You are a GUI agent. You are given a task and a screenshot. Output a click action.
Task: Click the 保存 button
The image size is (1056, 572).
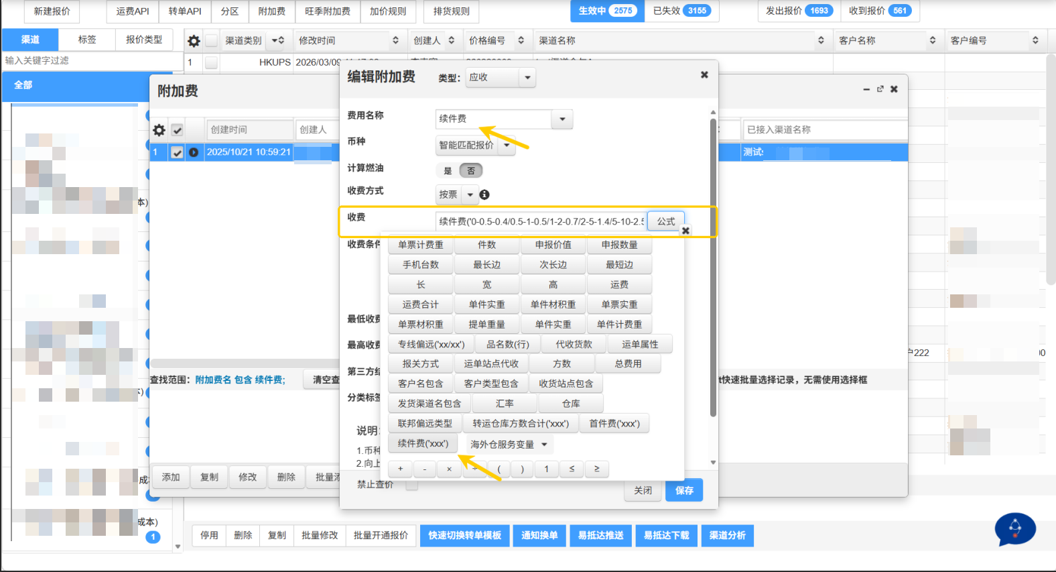click(x=684, y=490)
